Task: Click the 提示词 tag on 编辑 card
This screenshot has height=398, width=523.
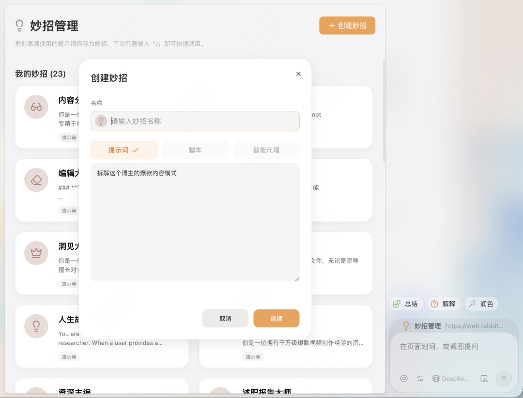Action: point(69,211)
